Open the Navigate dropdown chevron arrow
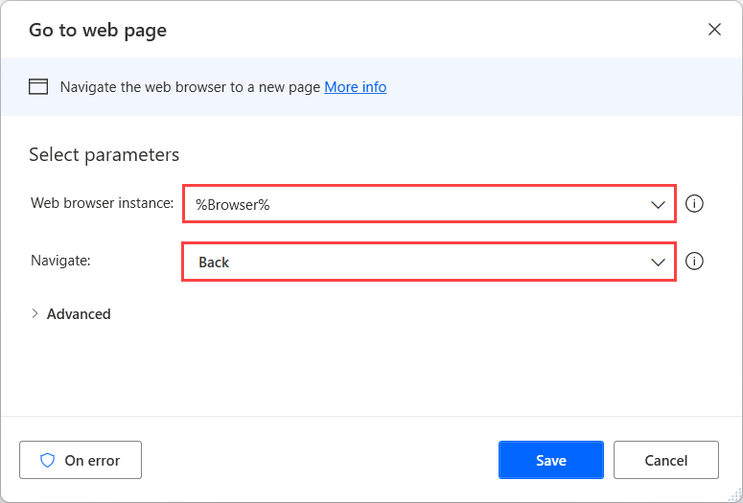743x503 pixels. coord(658,263)
